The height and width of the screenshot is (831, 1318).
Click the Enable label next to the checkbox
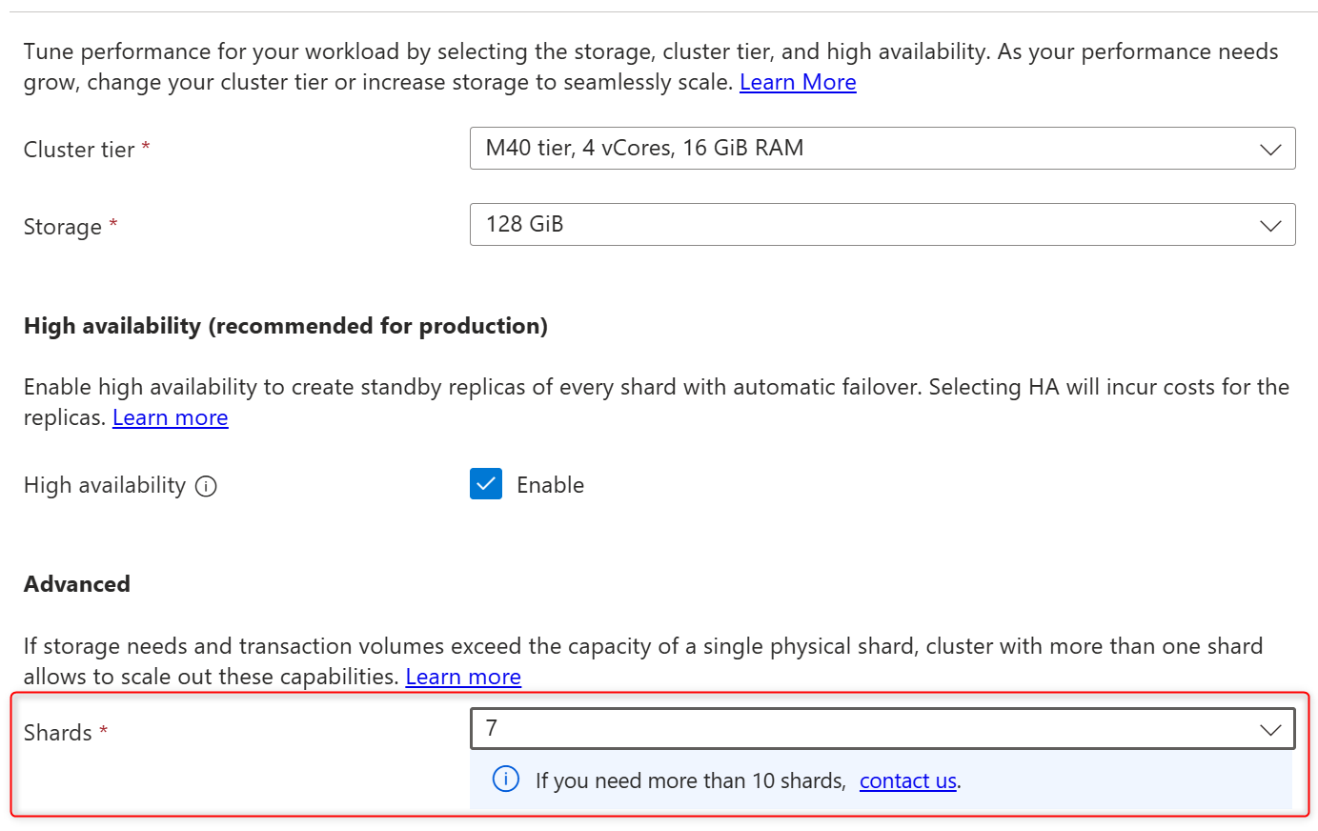(x=550, y=485)
